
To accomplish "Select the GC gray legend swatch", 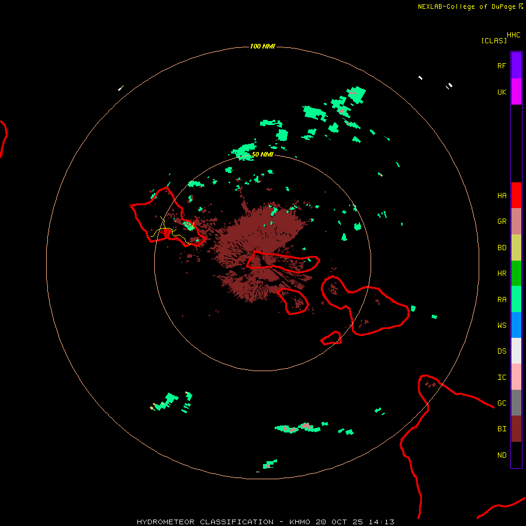I will click(516, 403).
